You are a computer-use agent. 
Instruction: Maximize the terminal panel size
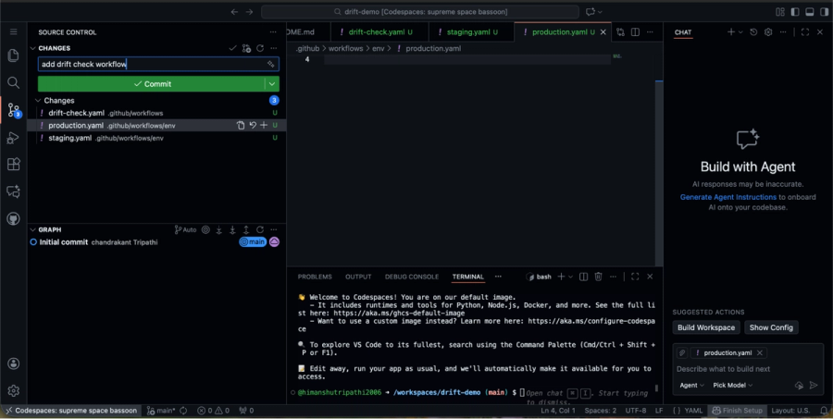pyautogui.click(x=635, y=277)
